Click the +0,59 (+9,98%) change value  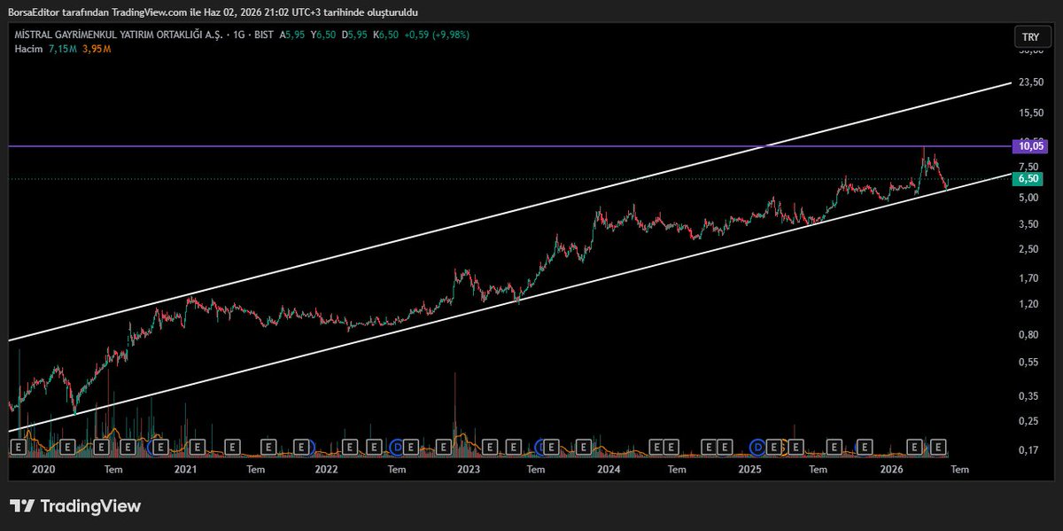(438, 35)
